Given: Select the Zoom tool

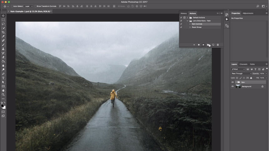Looking at the screenshot, I should click(3, 95).
